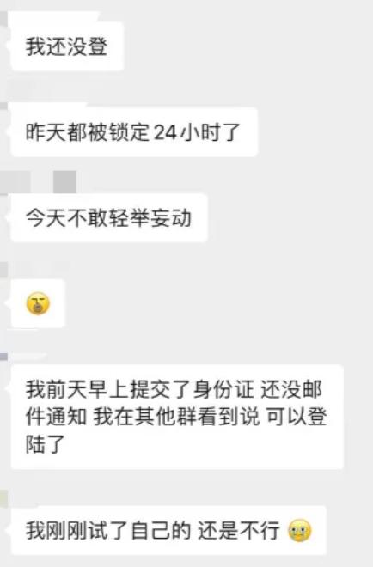Image resolution: width=373 pixels, height=567 pixels.
Task: Click the crying emoji in the last message
Action: click(x=300, y=530)
